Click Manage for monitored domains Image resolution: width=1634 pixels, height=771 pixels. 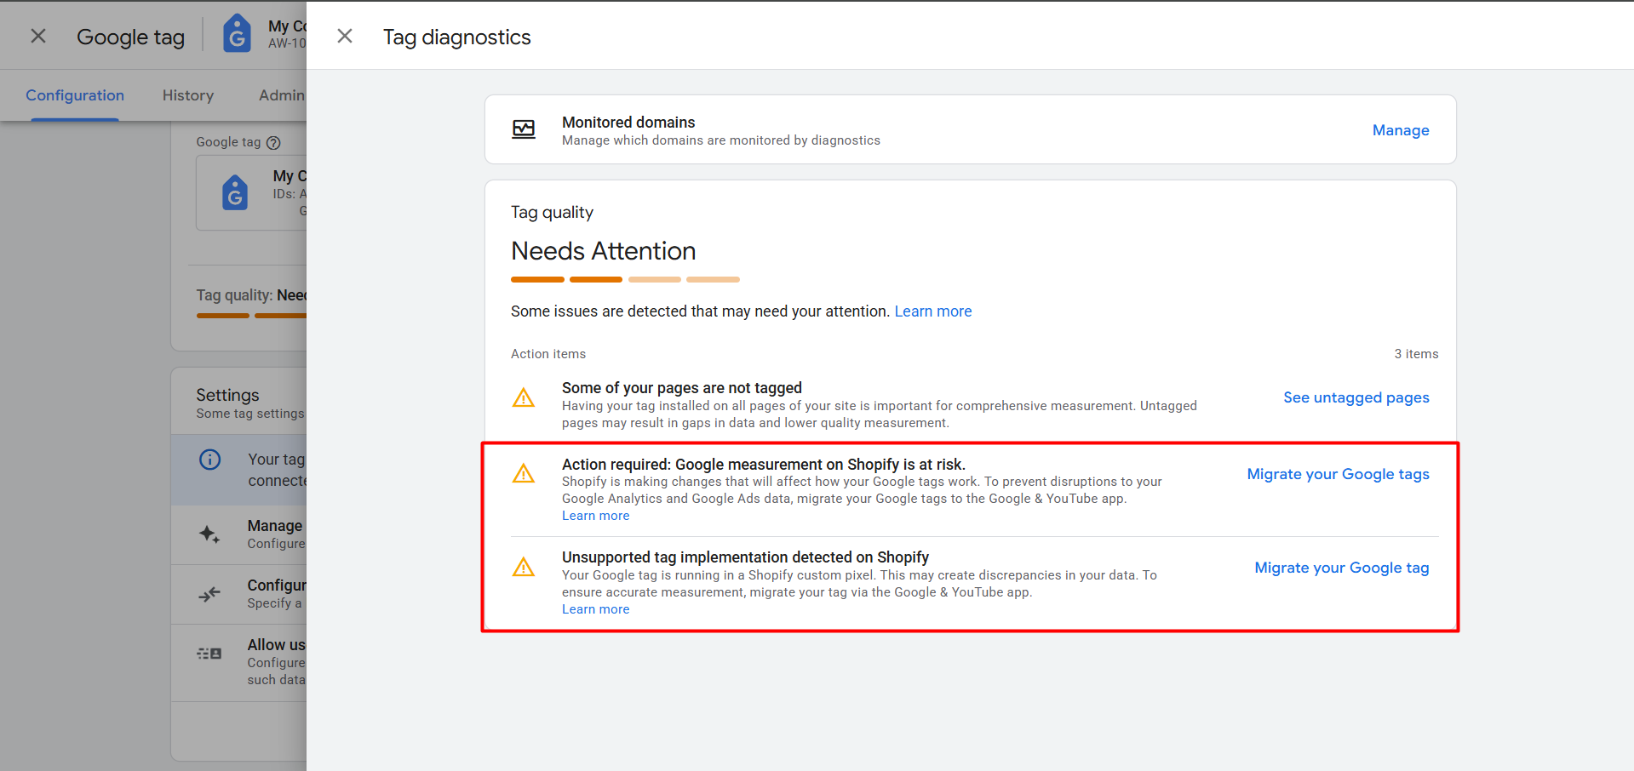click(1400, 130)
